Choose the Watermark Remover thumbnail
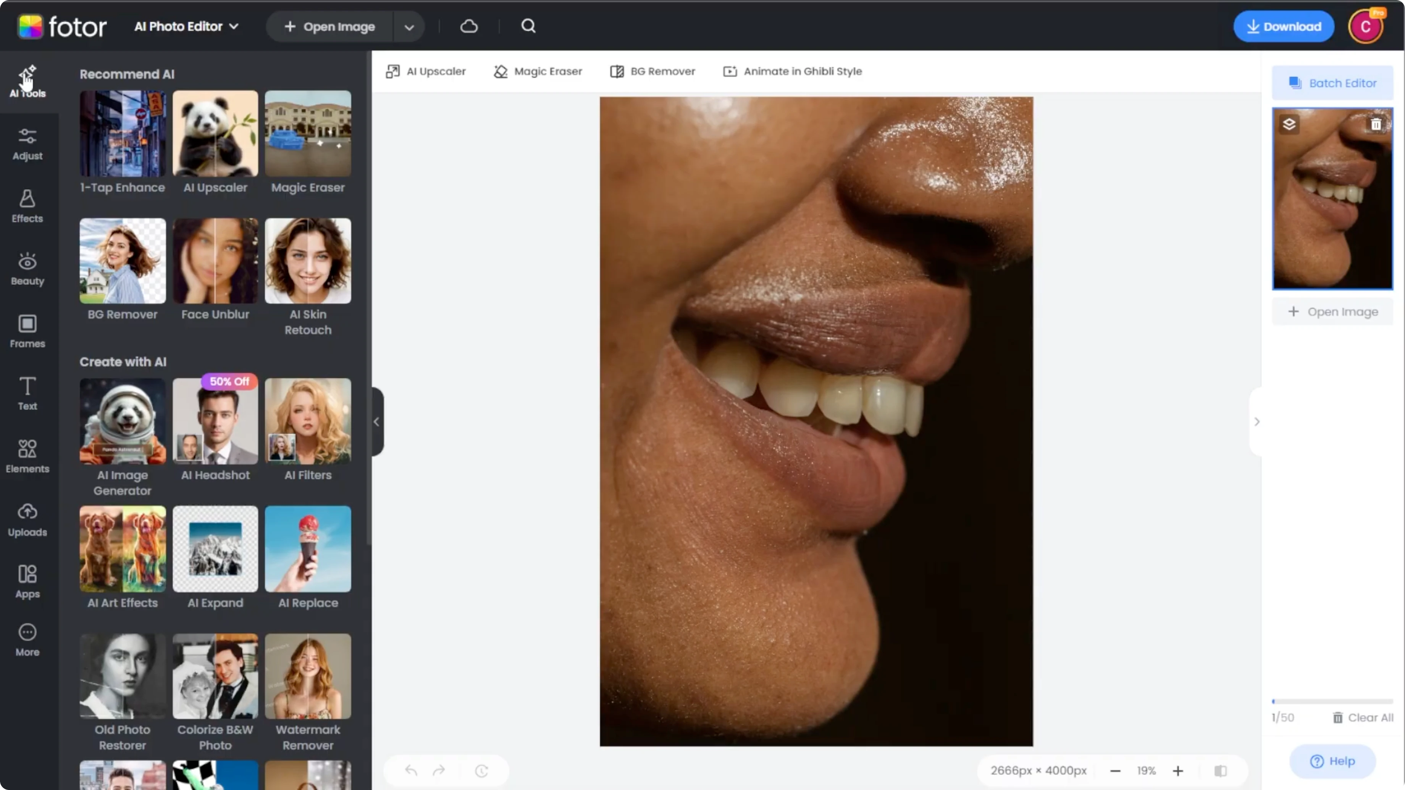Screen dimensions: 1405x790 tap(308, 676)
